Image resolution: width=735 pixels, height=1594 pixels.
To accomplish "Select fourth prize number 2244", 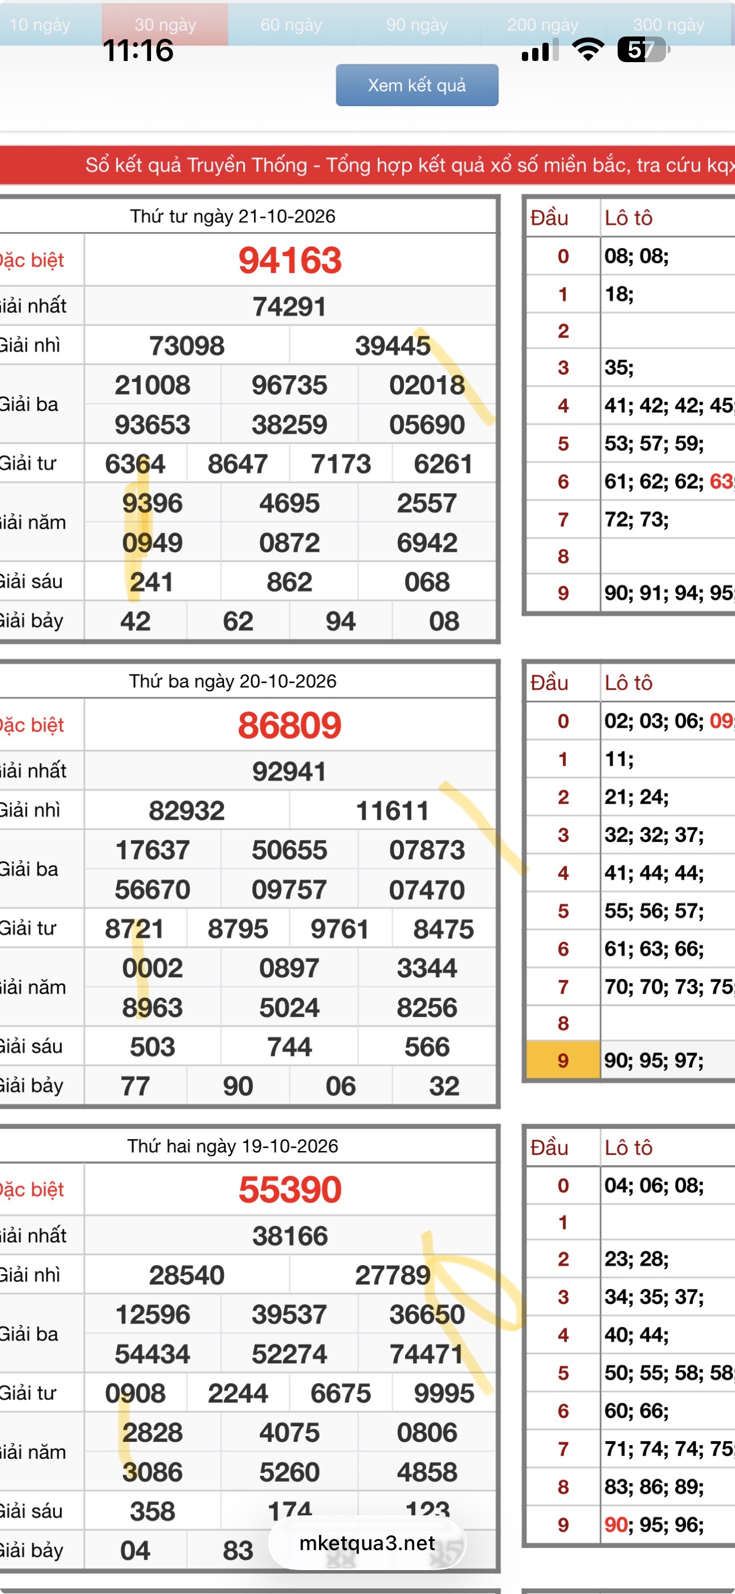I will pos(238,1393).
